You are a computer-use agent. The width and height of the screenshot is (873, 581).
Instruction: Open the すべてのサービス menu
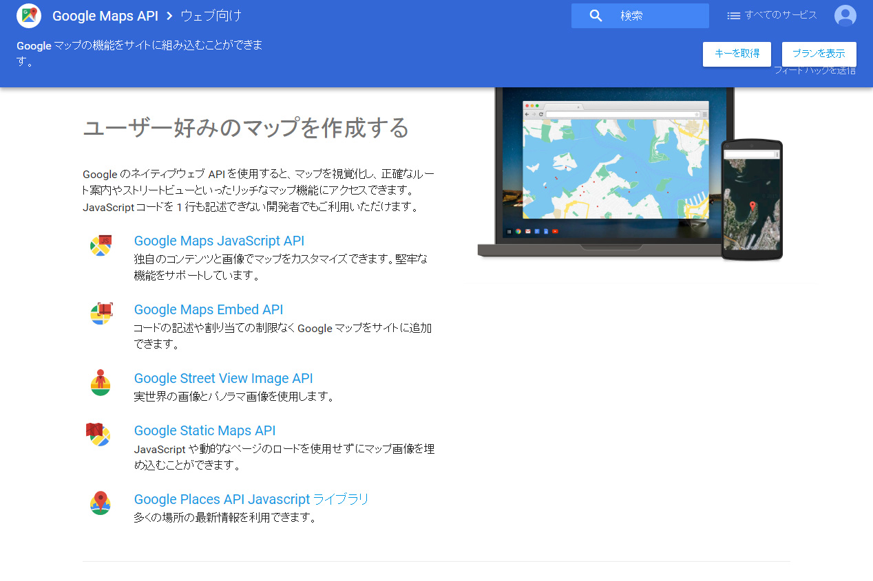click(772, 16)
